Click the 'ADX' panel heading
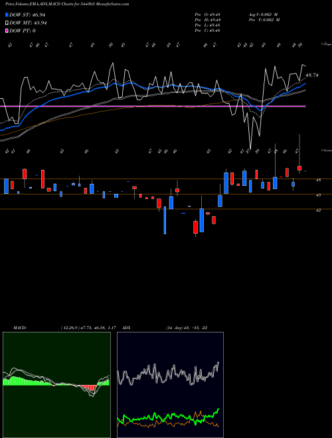Viewport: 332px width, 438px height. pyautogui.click(x=126, y=328)
